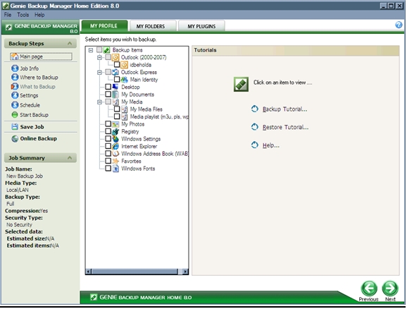407x309 pixels.
Task: Click the Online Backup label
Action: coord(39,139)
